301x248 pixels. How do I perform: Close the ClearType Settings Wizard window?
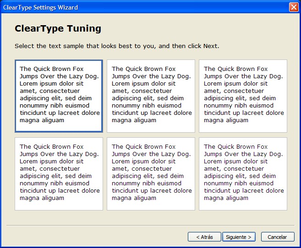(x=294, y=7)
